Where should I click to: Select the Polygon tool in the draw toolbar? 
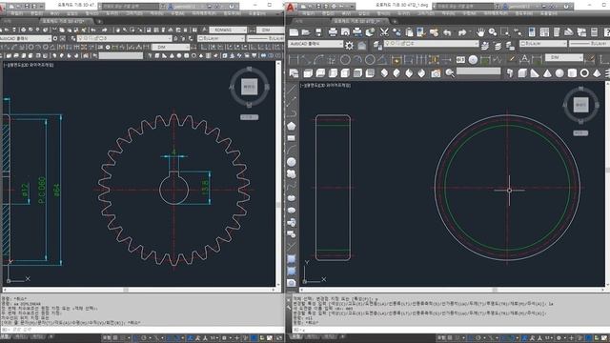click(x=292, y=126)
